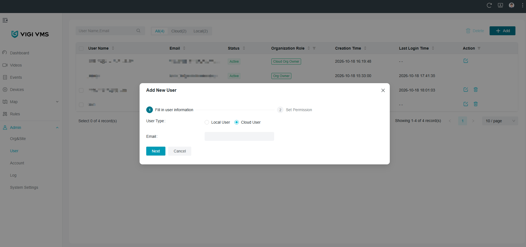526x247 pixels.
Task: Open the user avatar profile icon
Action: [x=512, y=5]
